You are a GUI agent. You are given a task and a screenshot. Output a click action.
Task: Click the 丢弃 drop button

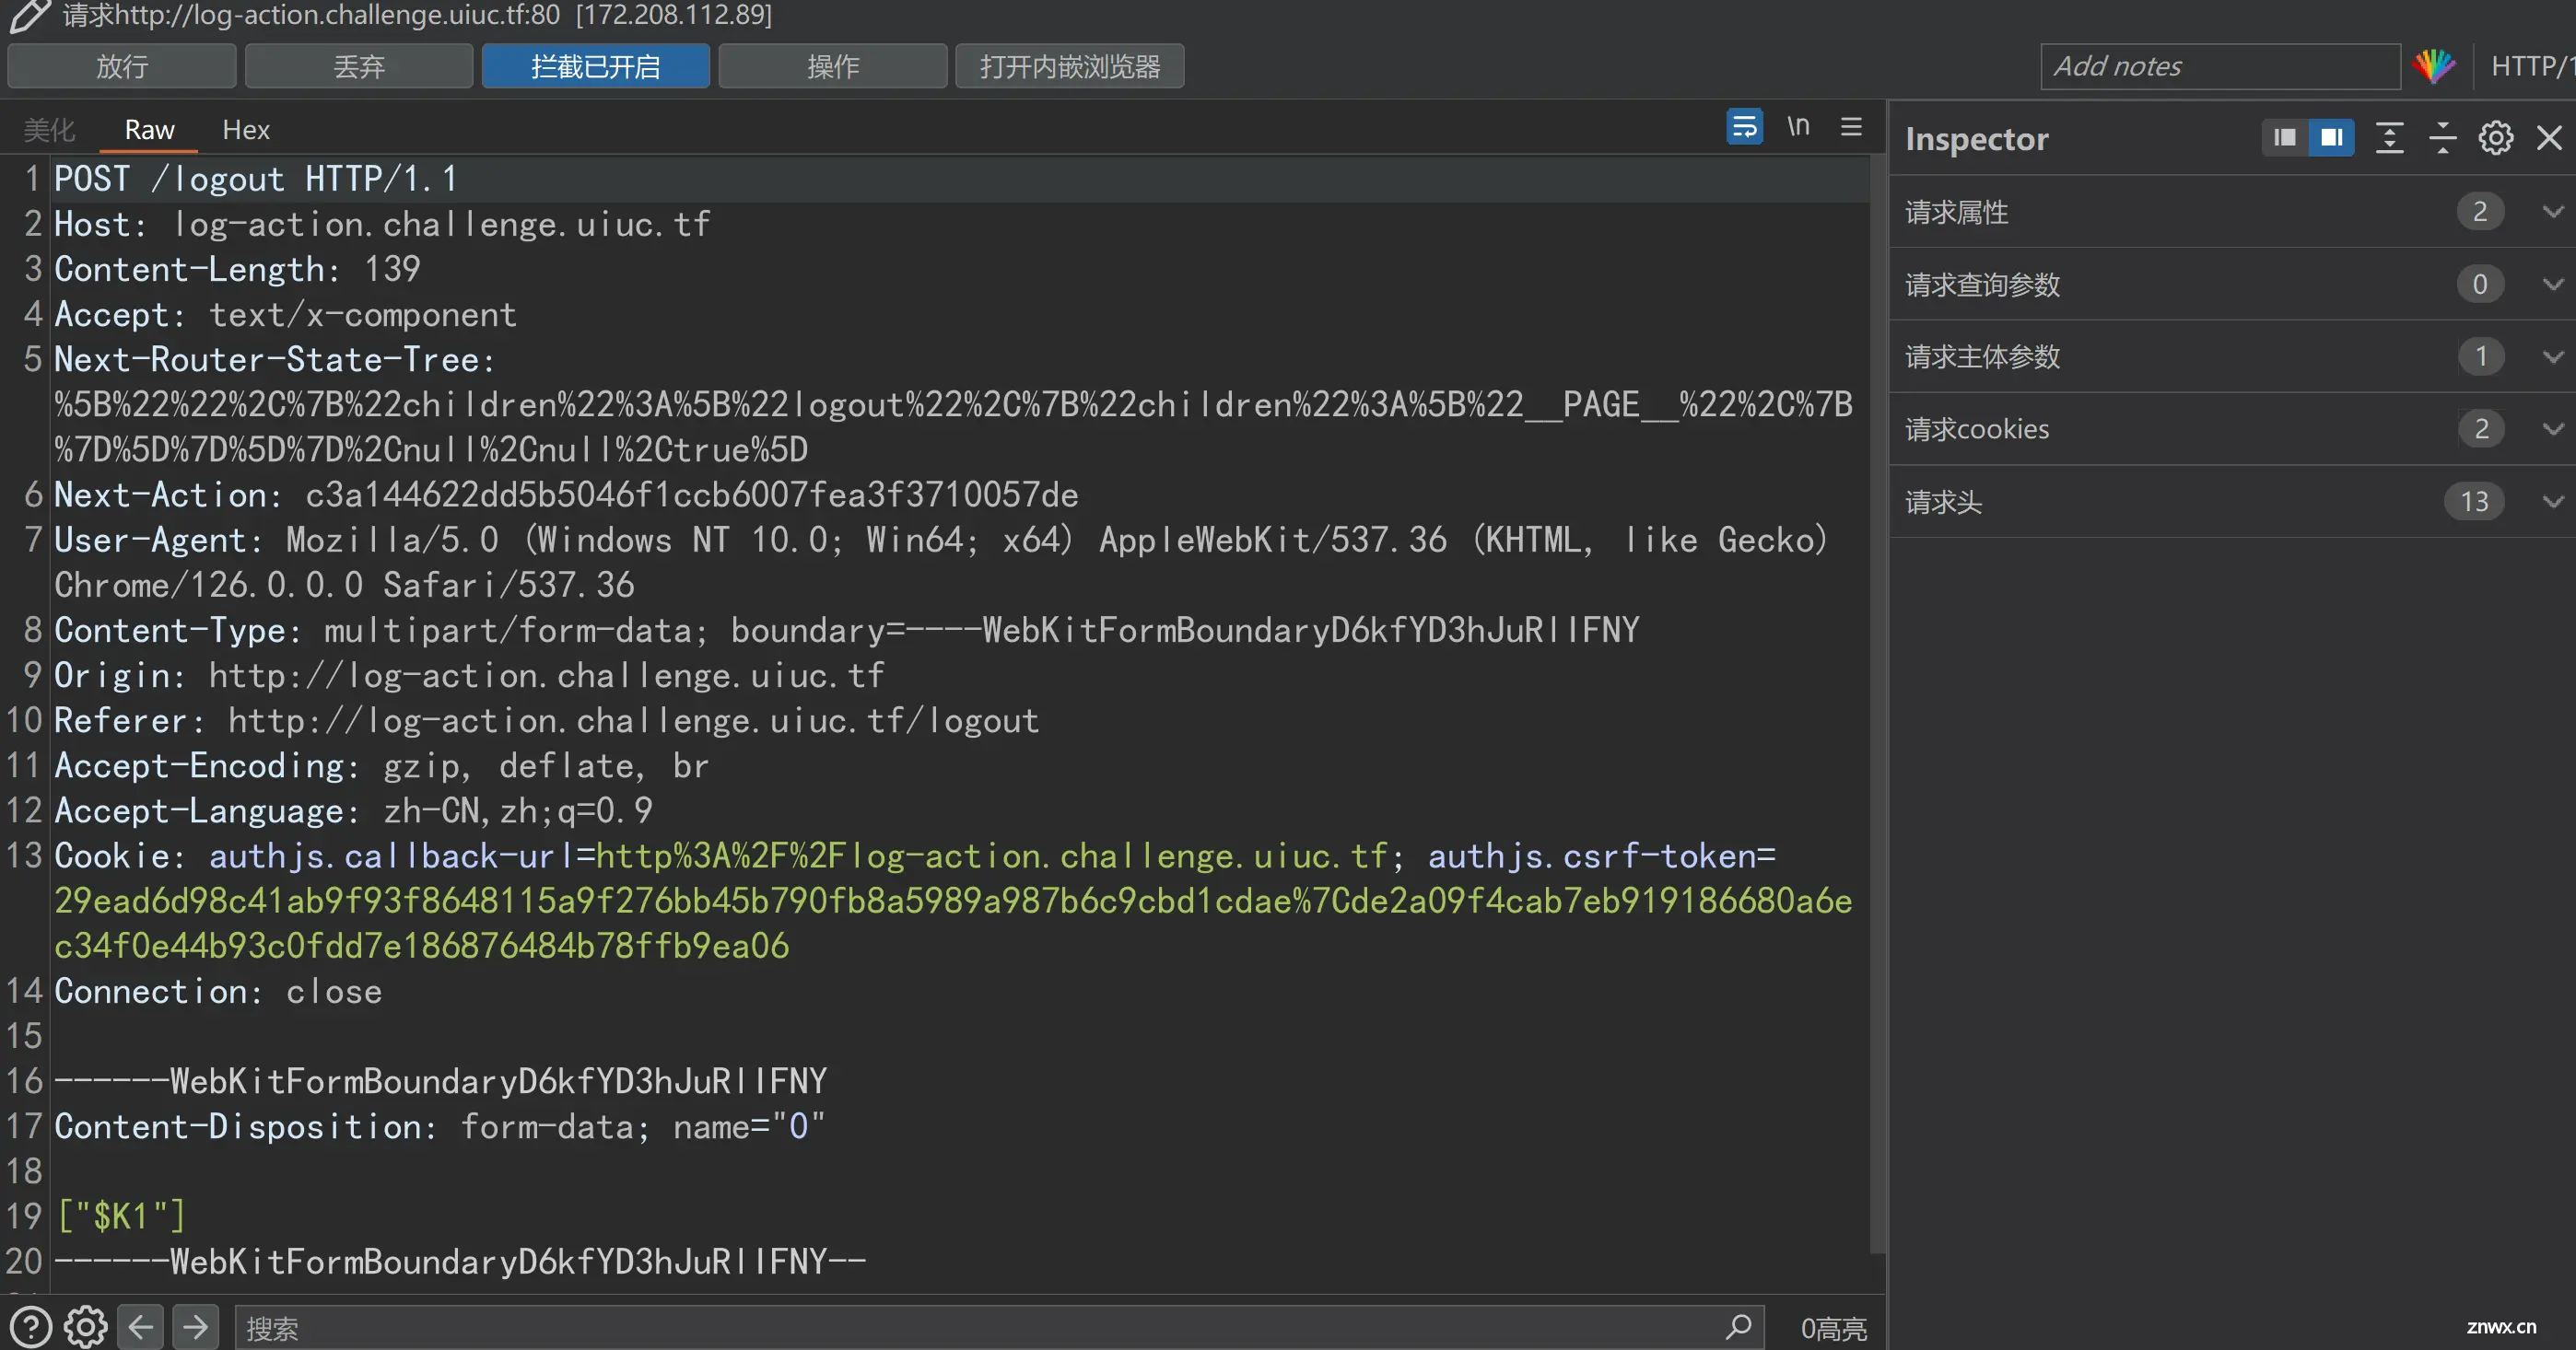pos(359,66)
